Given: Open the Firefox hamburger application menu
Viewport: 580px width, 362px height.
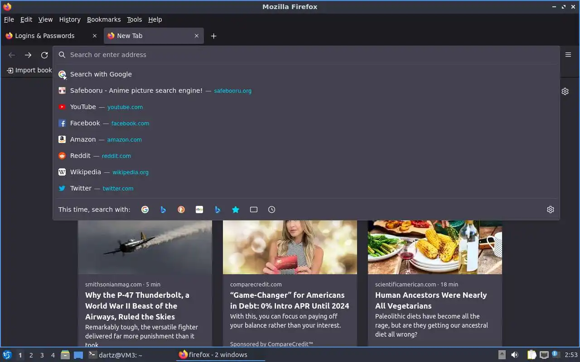Looking at the screenshot, I should (x=568, y=55).
